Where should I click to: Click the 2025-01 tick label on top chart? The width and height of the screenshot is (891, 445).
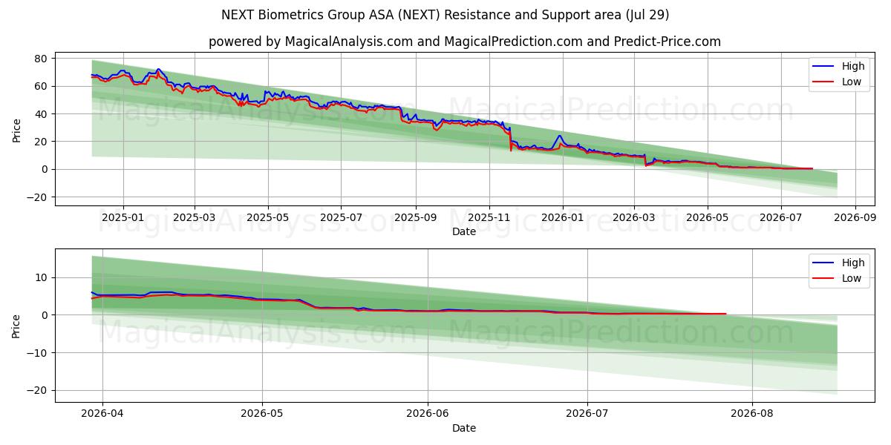[123, 217]
